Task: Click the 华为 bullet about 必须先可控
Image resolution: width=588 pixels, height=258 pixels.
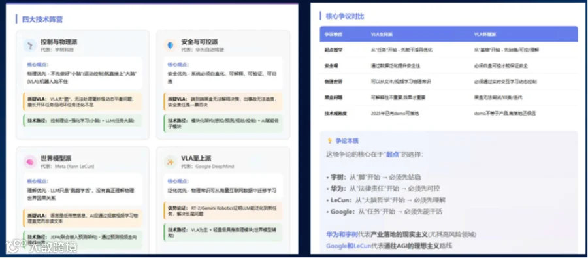Action: pyautogui.click(x=383, y=188)
